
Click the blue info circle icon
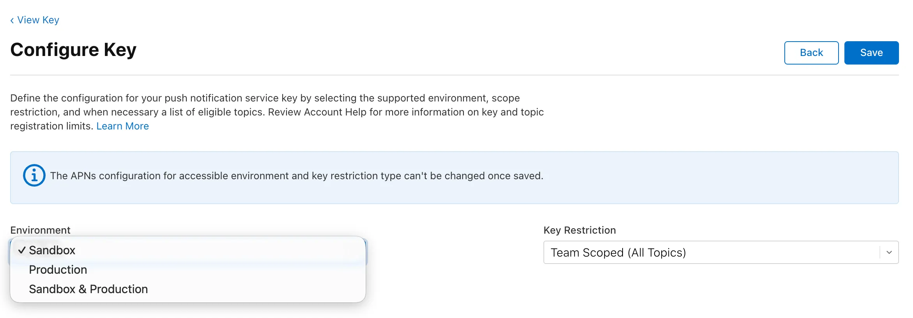pyautogui.click(x=34, y=175)
